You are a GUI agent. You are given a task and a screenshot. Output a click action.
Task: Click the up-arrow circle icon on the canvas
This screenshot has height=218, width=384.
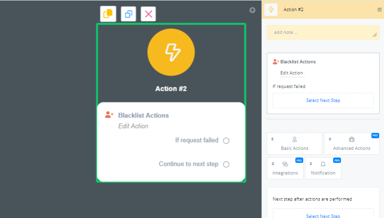point(252,10)
